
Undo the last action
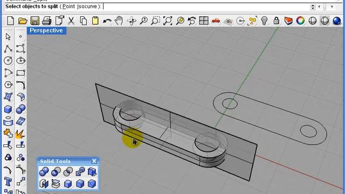[x=107, y=22]
